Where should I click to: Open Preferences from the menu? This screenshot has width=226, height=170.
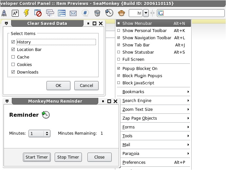click(x=156, y=162)
